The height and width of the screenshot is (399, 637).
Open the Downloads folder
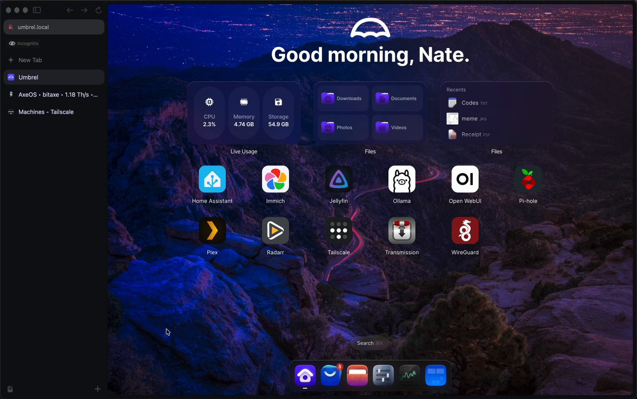tap(343, 98)
